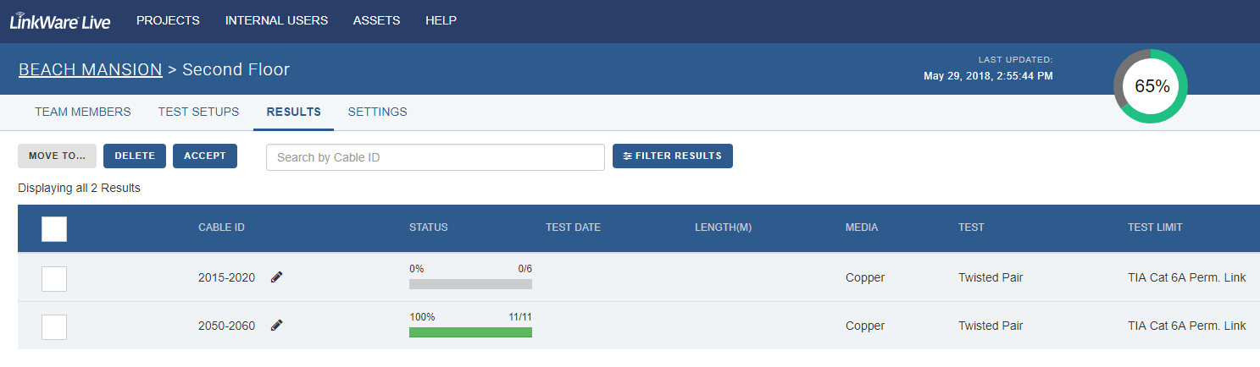Open the Assets menu
Image resolution: width=1260 pixels, height=367 pixels.
pos(376,21)
